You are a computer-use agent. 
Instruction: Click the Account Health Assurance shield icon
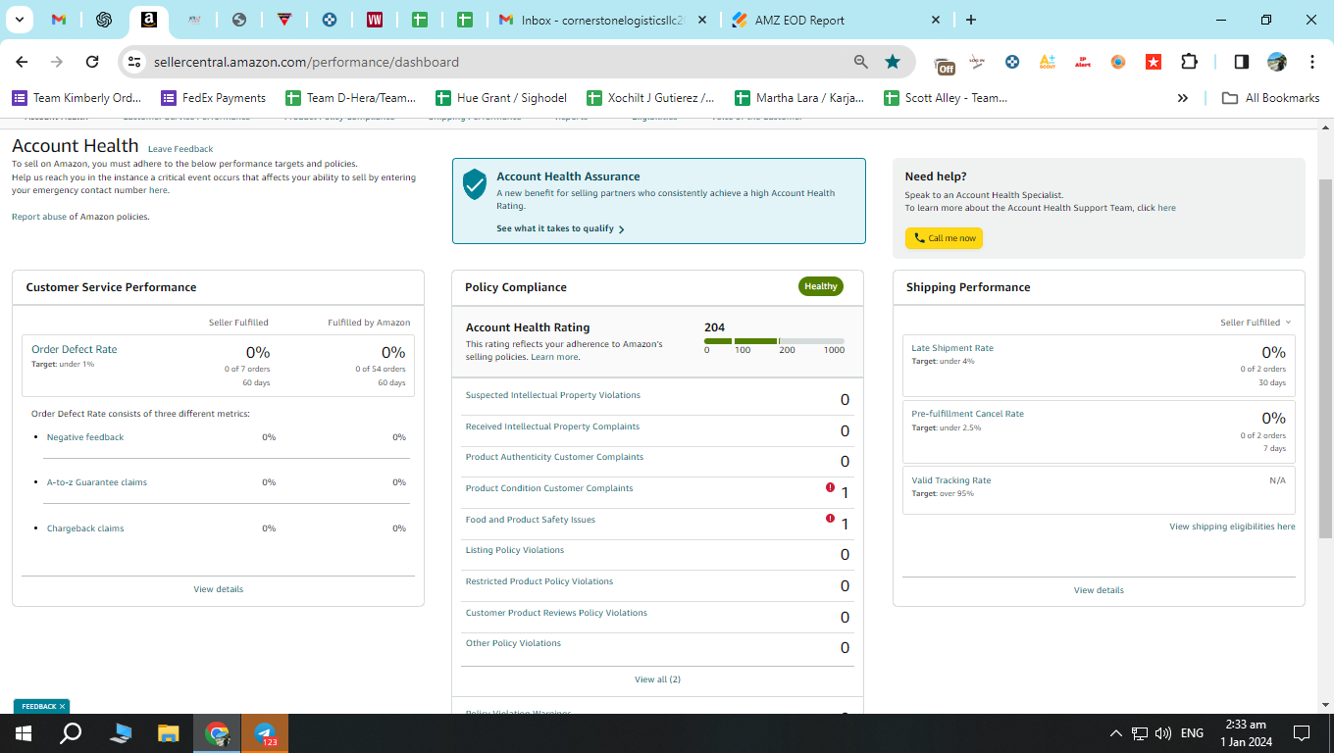pos(475,183)
